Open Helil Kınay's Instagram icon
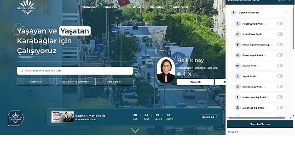The height and width of the screenshot is (165, 295). point(179,74)
